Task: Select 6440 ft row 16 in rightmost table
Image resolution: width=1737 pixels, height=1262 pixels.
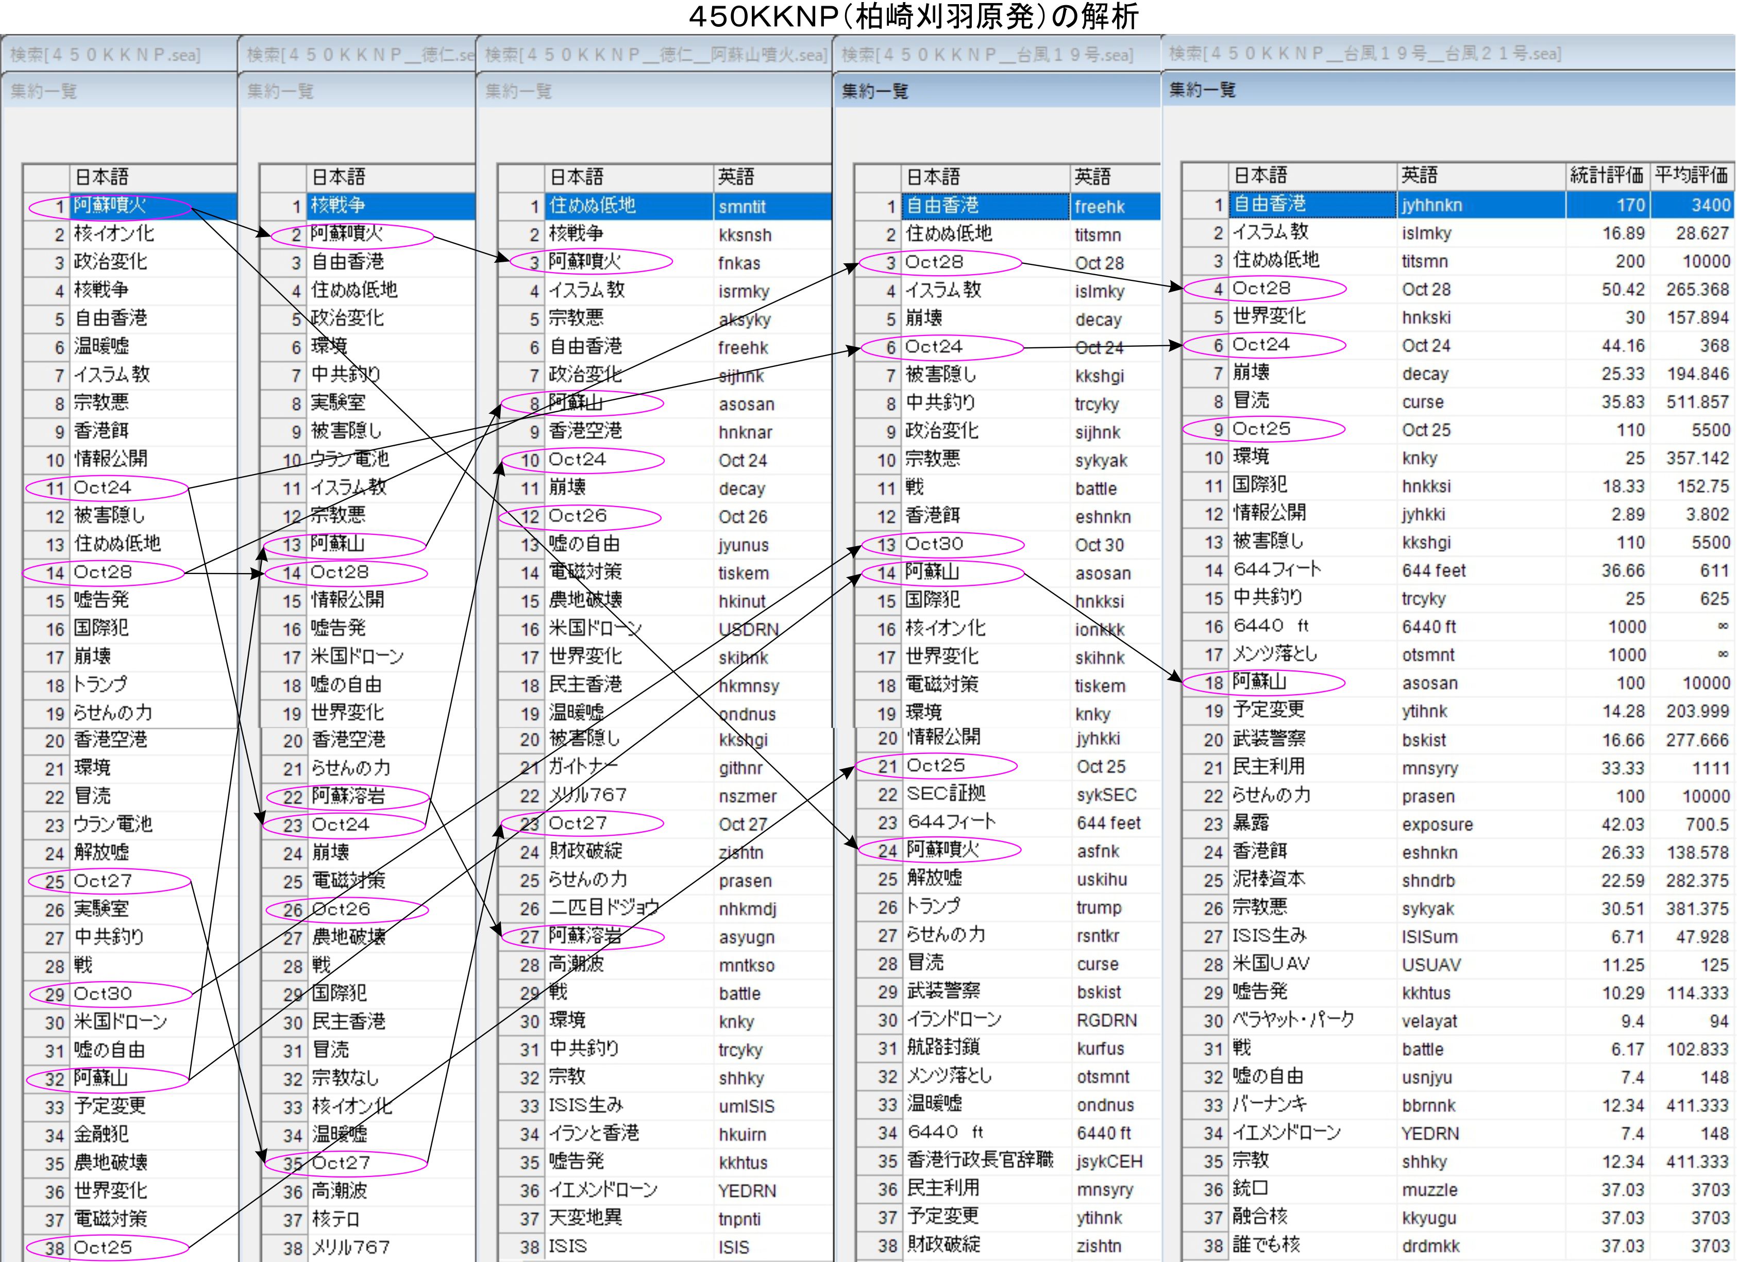Action: click(x=1271, y=627)
